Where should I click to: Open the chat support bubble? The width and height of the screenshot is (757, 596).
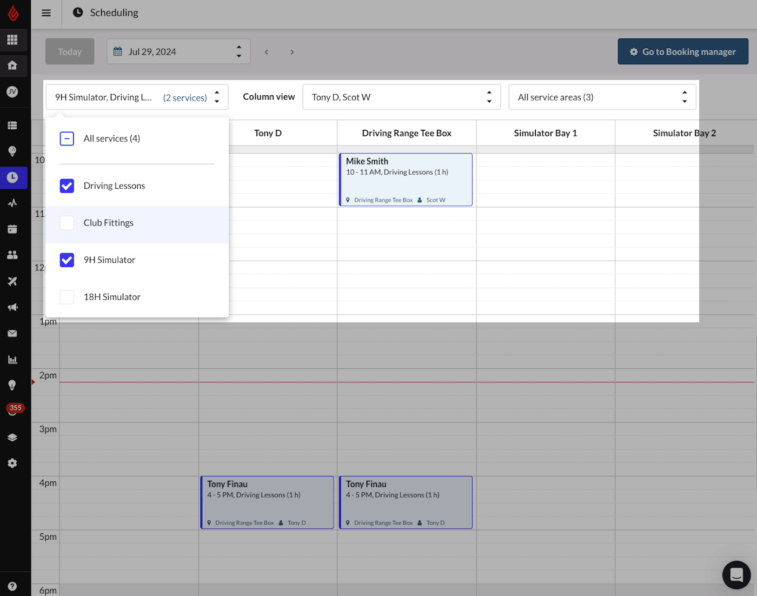[736, 575]
